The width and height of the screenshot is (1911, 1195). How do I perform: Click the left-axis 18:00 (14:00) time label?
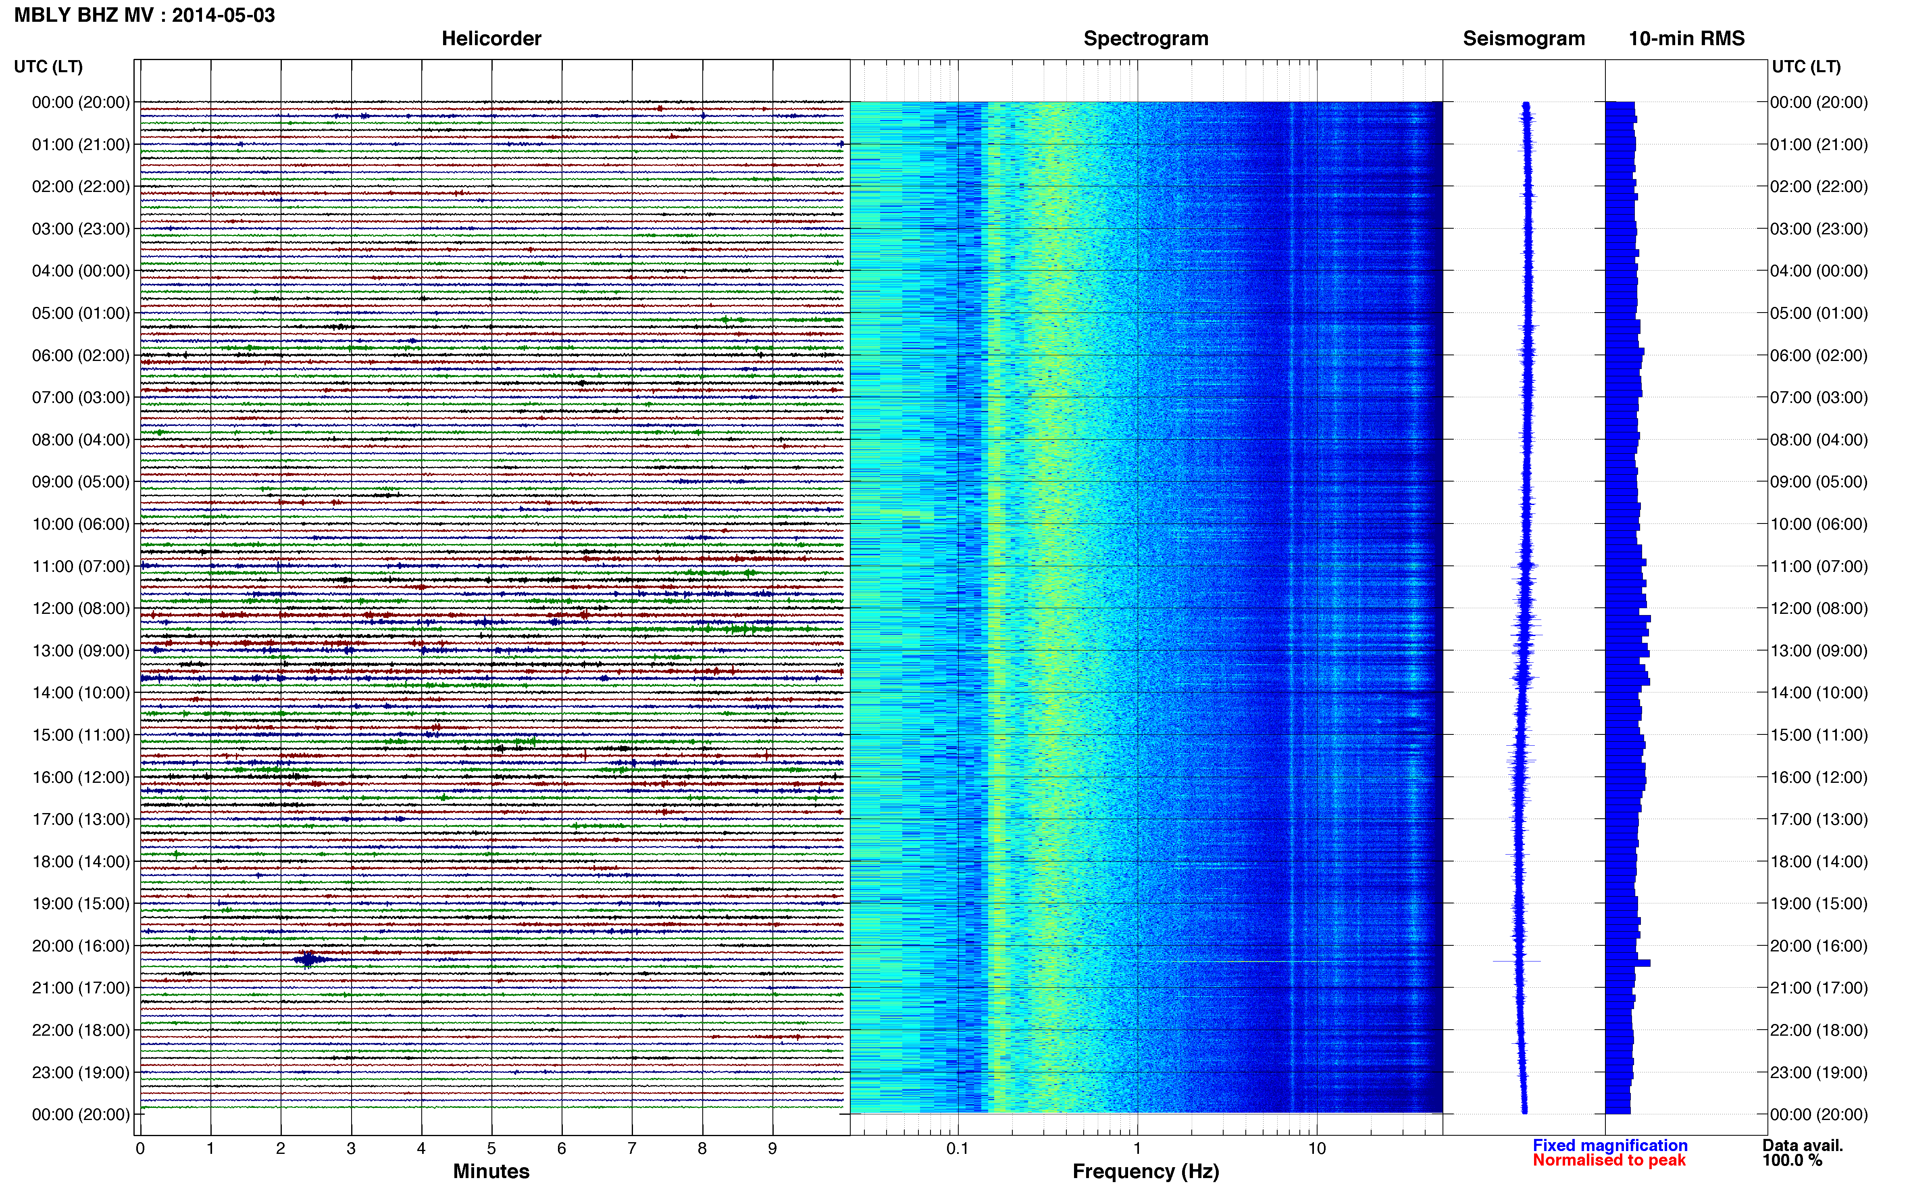pyautogui.click(x=81, y=862)
